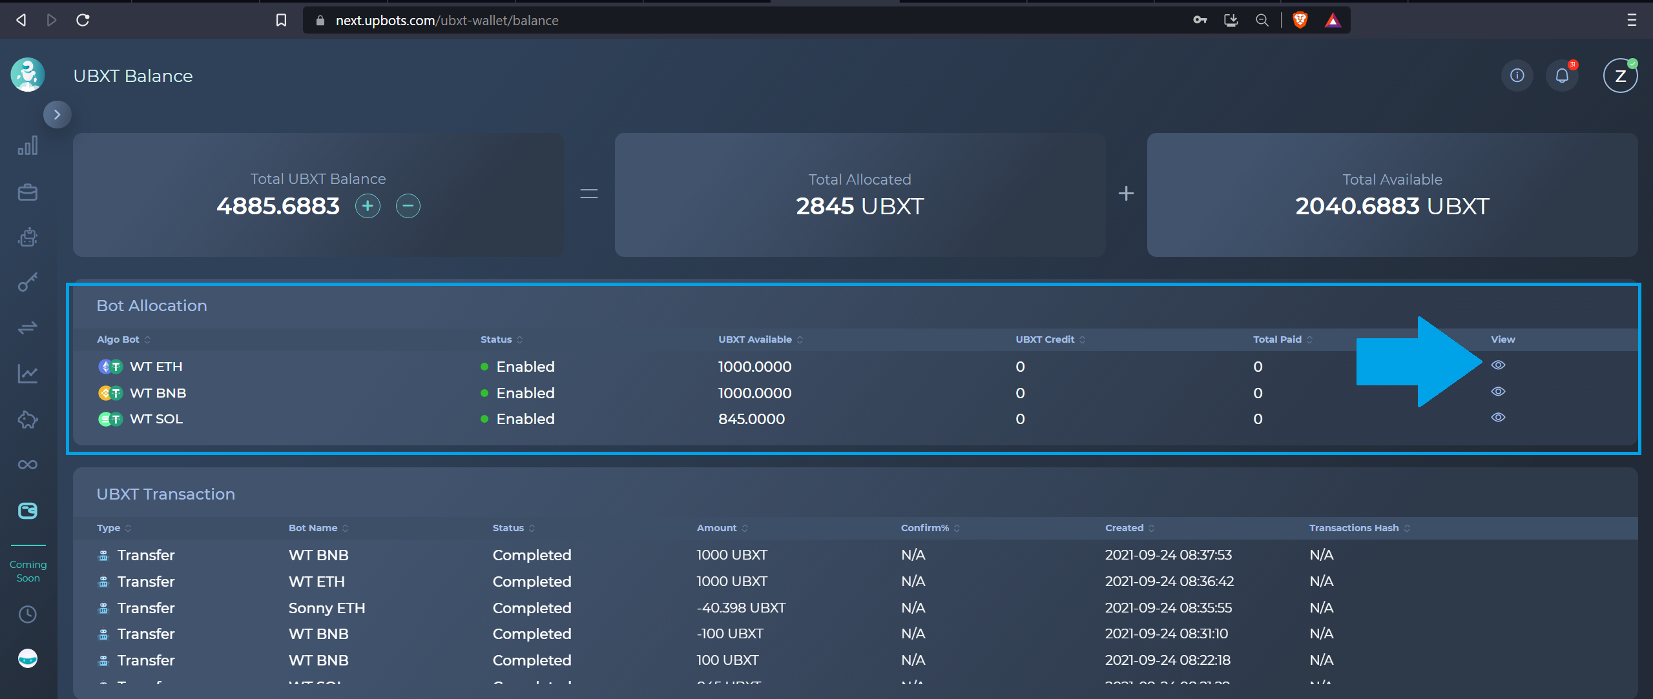The width and height of the screenshot is (1653, 699).
Task: Sort by UBXT Available column
Action: pyautogui.click(x=760, y=339)
